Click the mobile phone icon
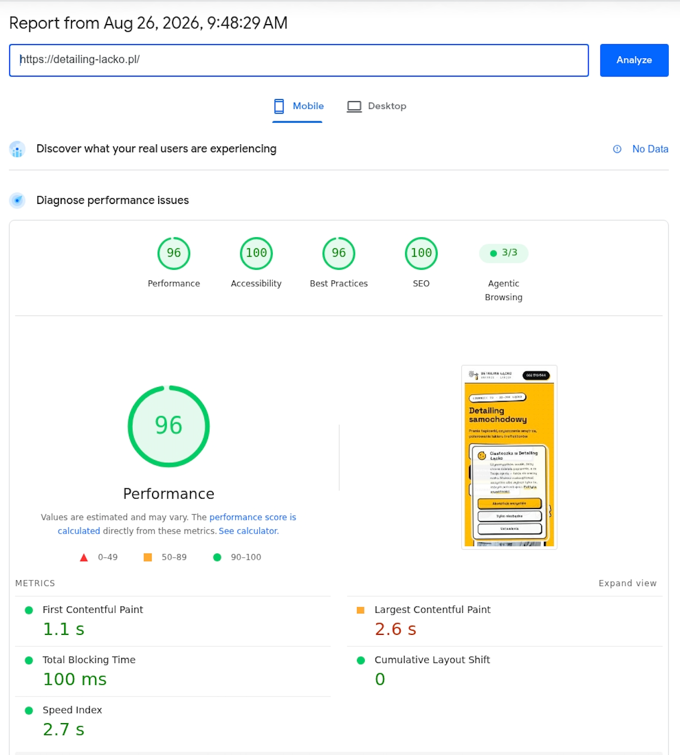Screen dimensions: 680x755 tap(279, 106)
